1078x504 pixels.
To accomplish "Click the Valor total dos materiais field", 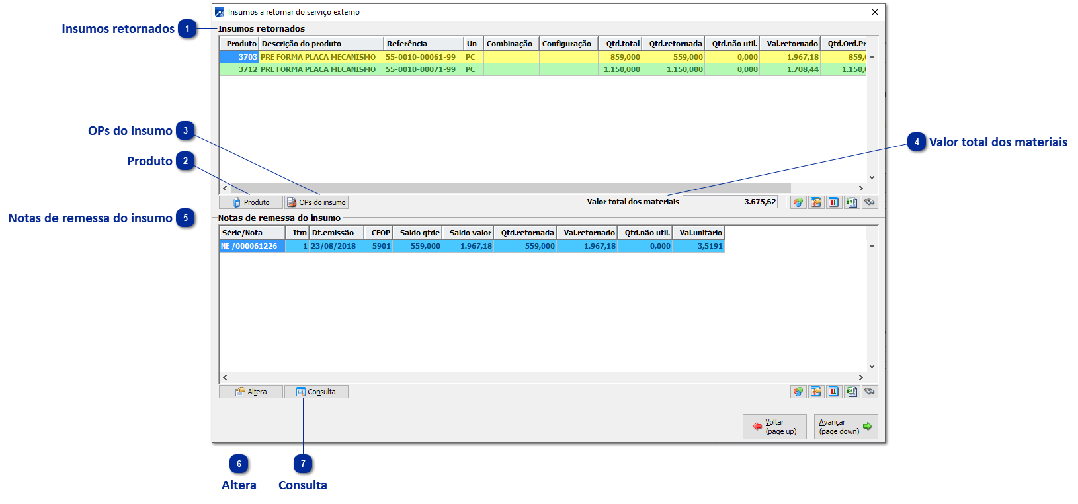I will click(731, 202).
